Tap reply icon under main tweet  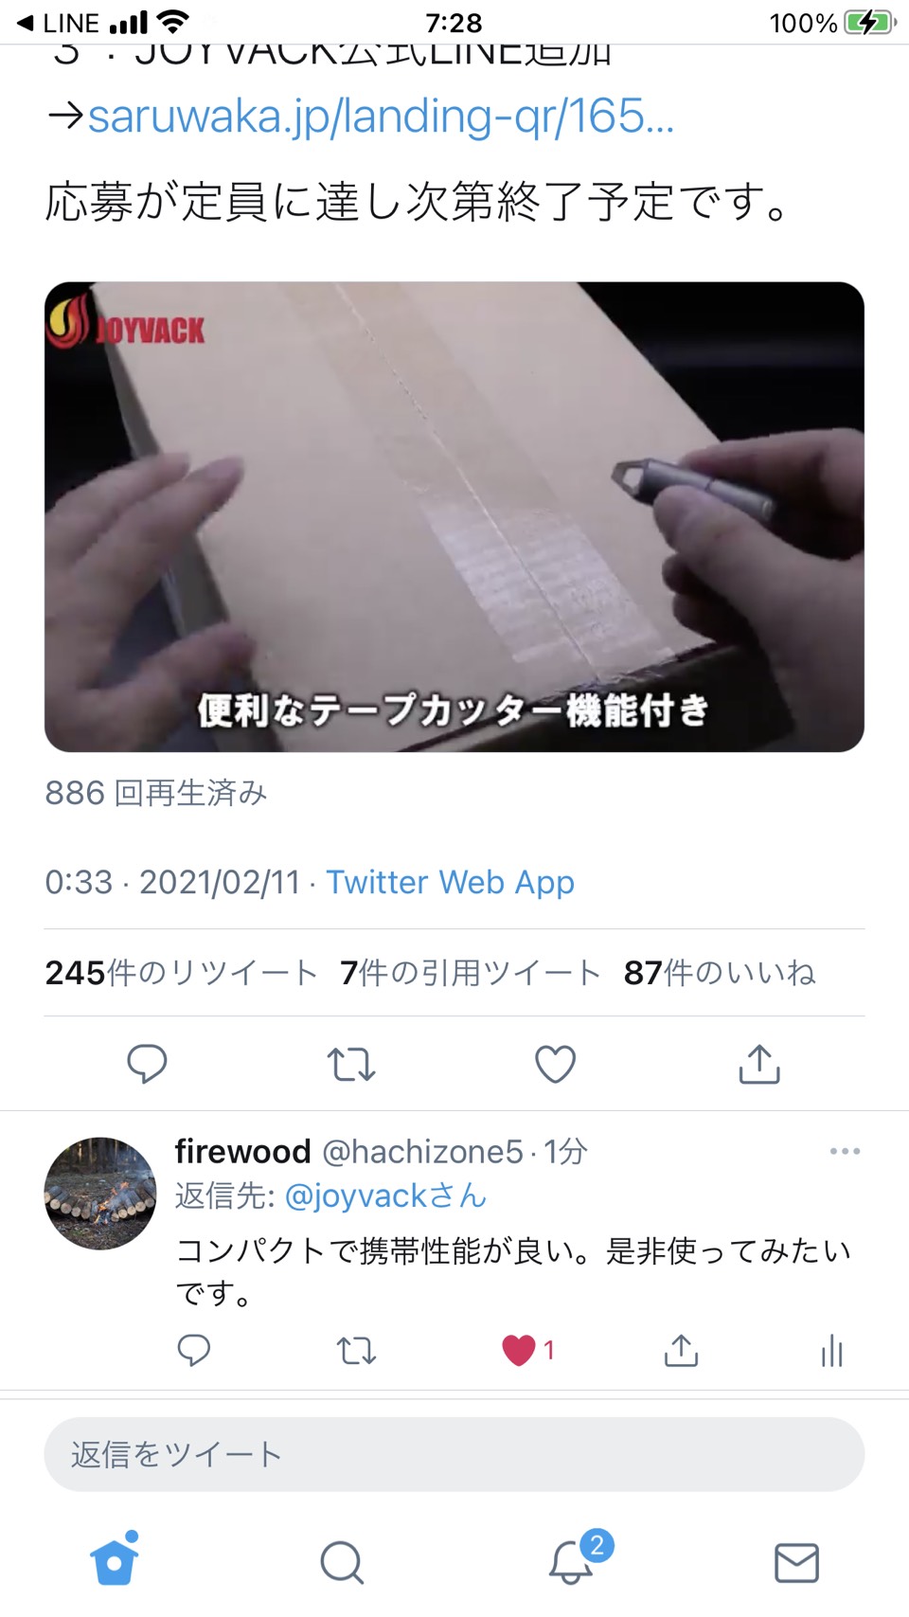(x=147, y=1064)
